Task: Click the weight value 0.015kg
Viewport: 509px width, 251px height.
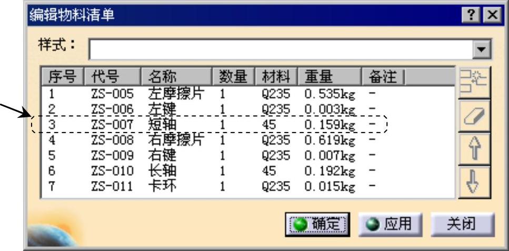Action: pos(330,187)
